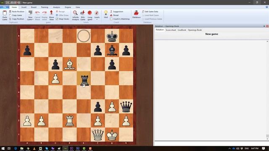Open the LiveBook tab
This screenshot has height=151, width=269.
pos(182,30)
